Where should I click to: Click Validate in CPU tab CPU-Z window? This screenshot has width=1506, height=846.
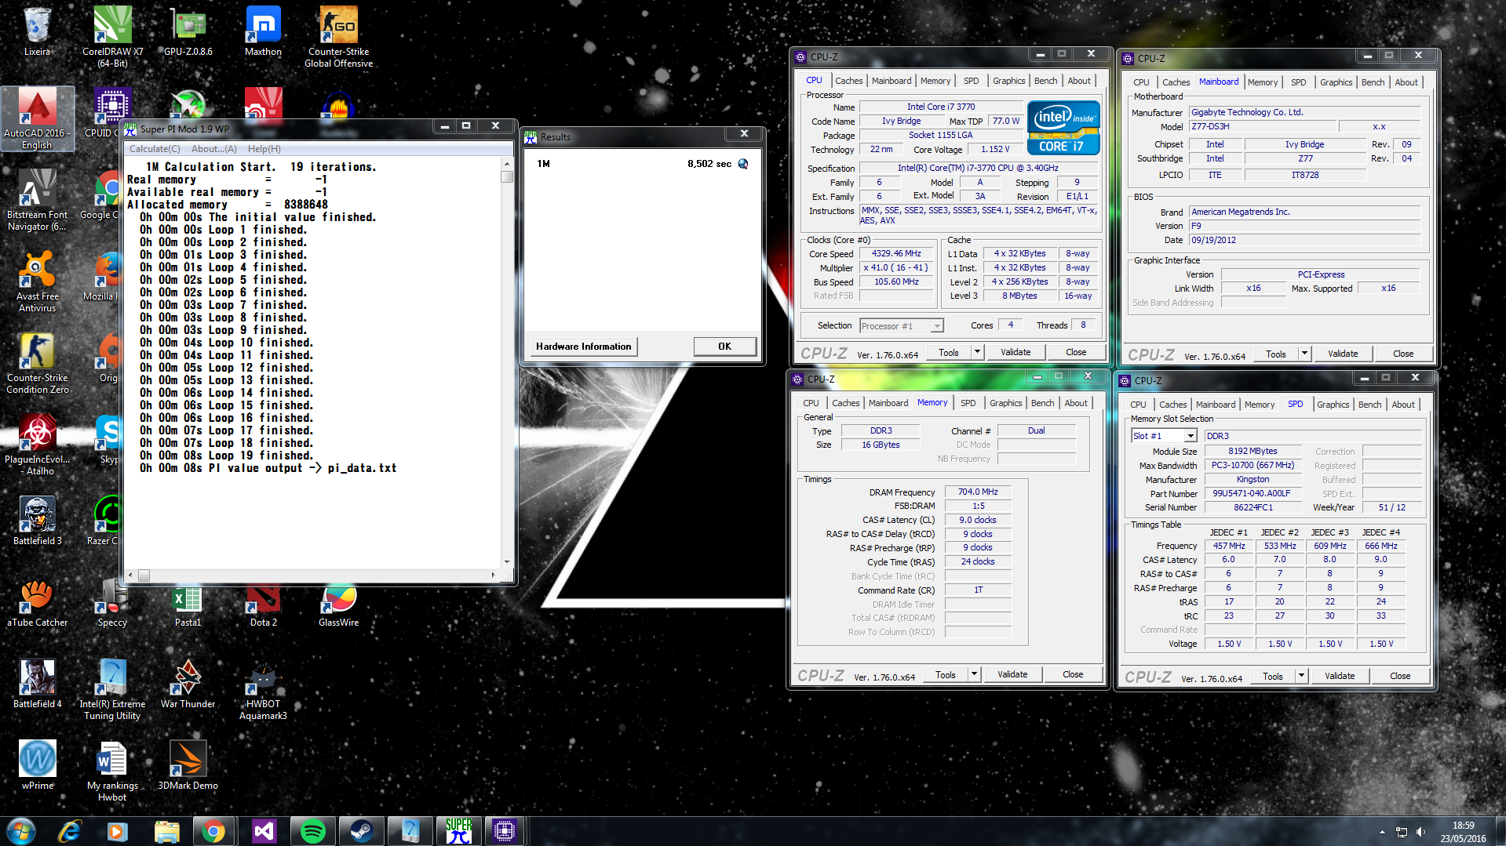[x=1016, y=352]
